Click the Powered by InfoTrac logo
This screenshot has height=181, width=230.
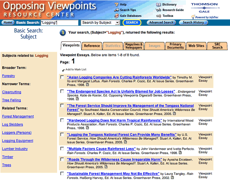[x=205, y=17]
